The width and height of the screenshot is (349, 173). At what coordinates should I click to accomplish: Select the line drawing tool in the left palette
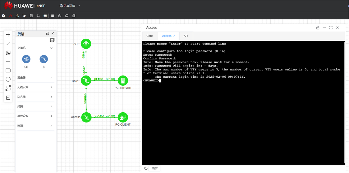coord(8,44)
